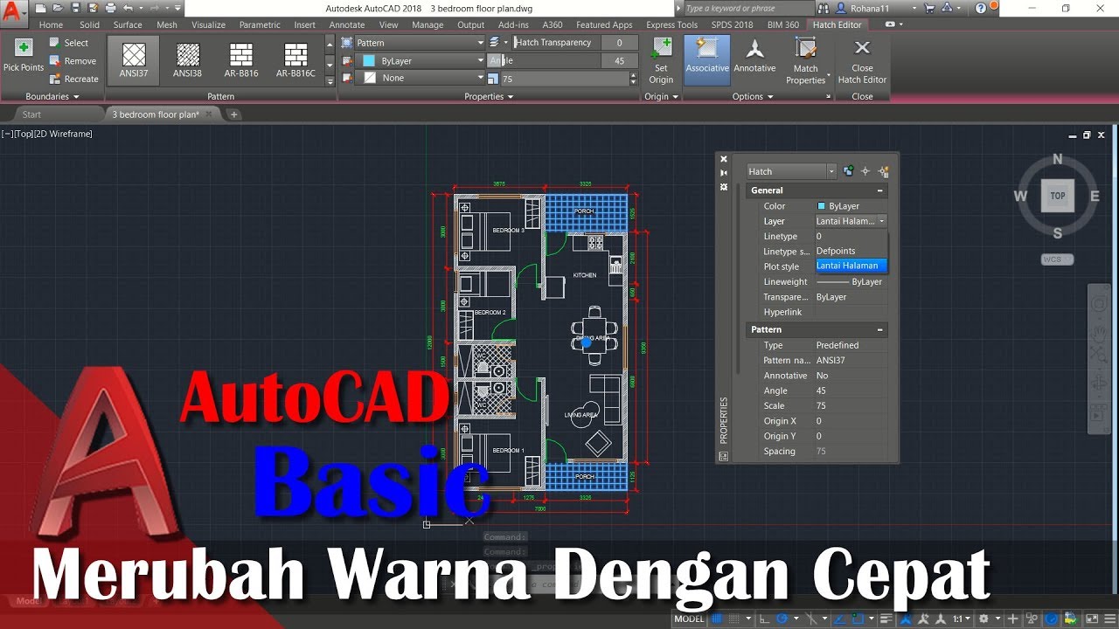Viewport: 1119px width, 629px height.
Task: Click Select Objects icon in Properties palette
Action: click(865, 171)
